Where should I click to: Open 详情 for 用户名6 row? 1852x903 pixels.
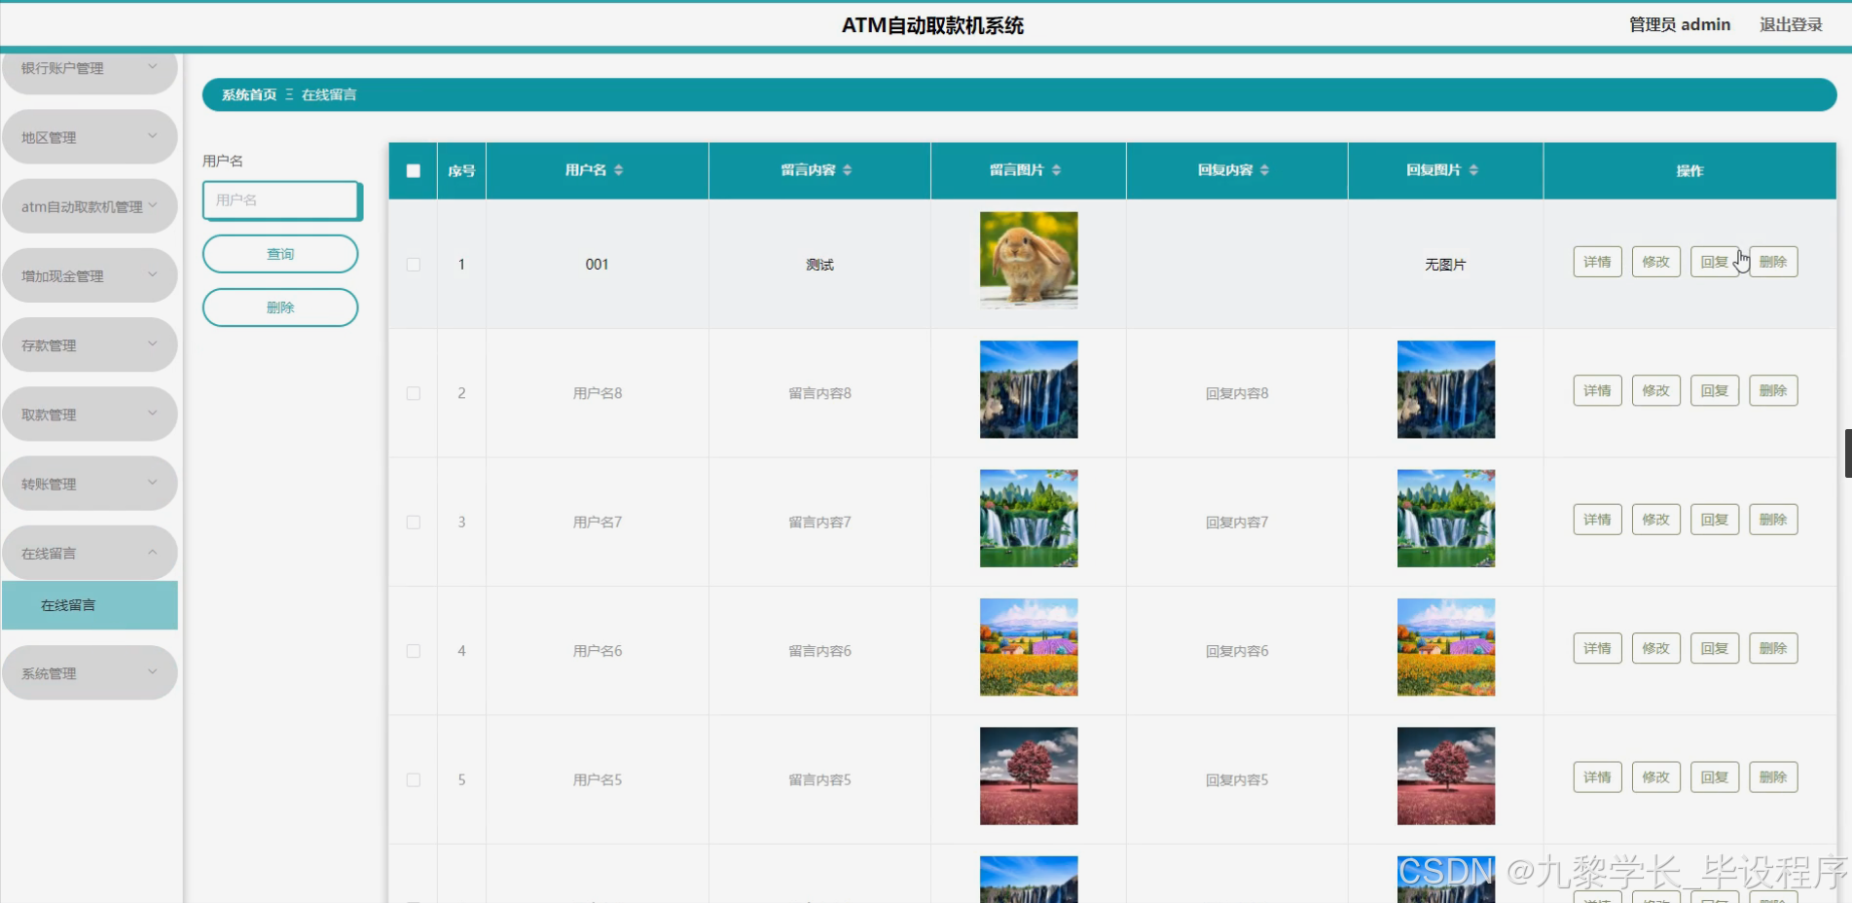[x=1597, y=648]
